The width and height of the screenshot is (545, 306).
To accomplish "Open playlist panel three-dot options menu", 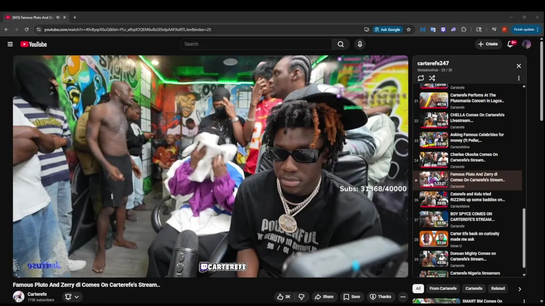I will click(519, 78).
